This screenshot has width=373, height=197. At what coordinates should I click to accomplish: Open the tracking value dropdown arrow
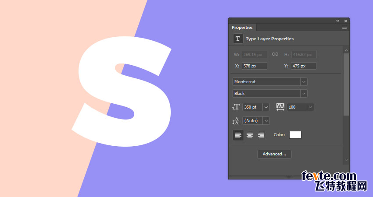310,107
